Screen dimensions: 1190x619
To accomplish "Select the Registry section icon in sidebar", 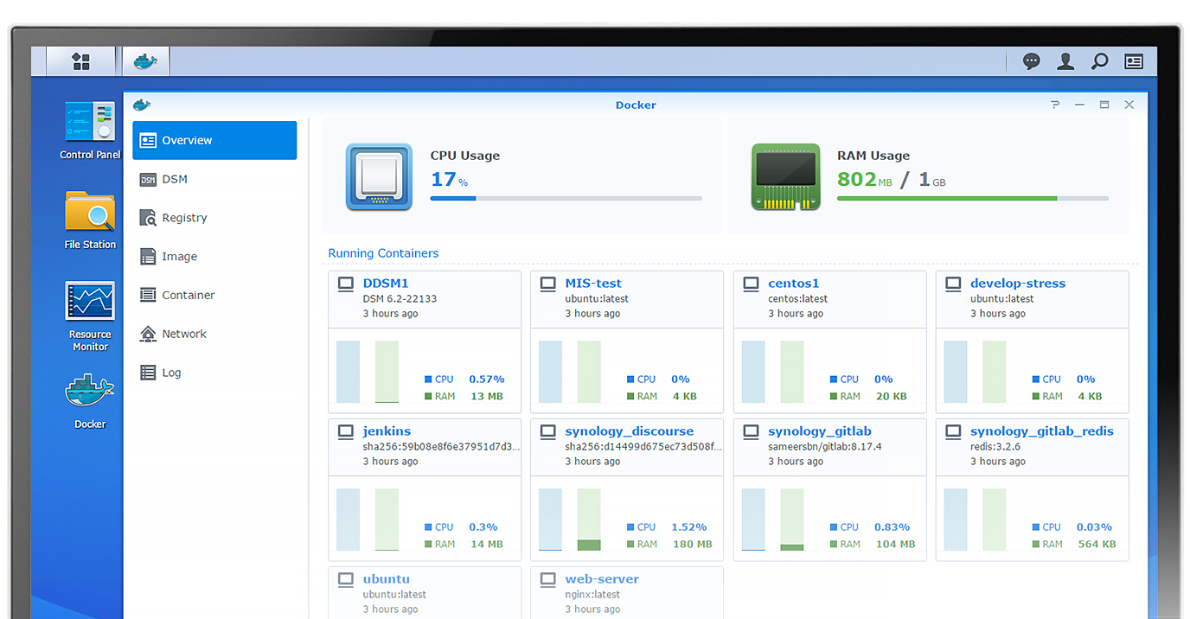I will 146,217.
